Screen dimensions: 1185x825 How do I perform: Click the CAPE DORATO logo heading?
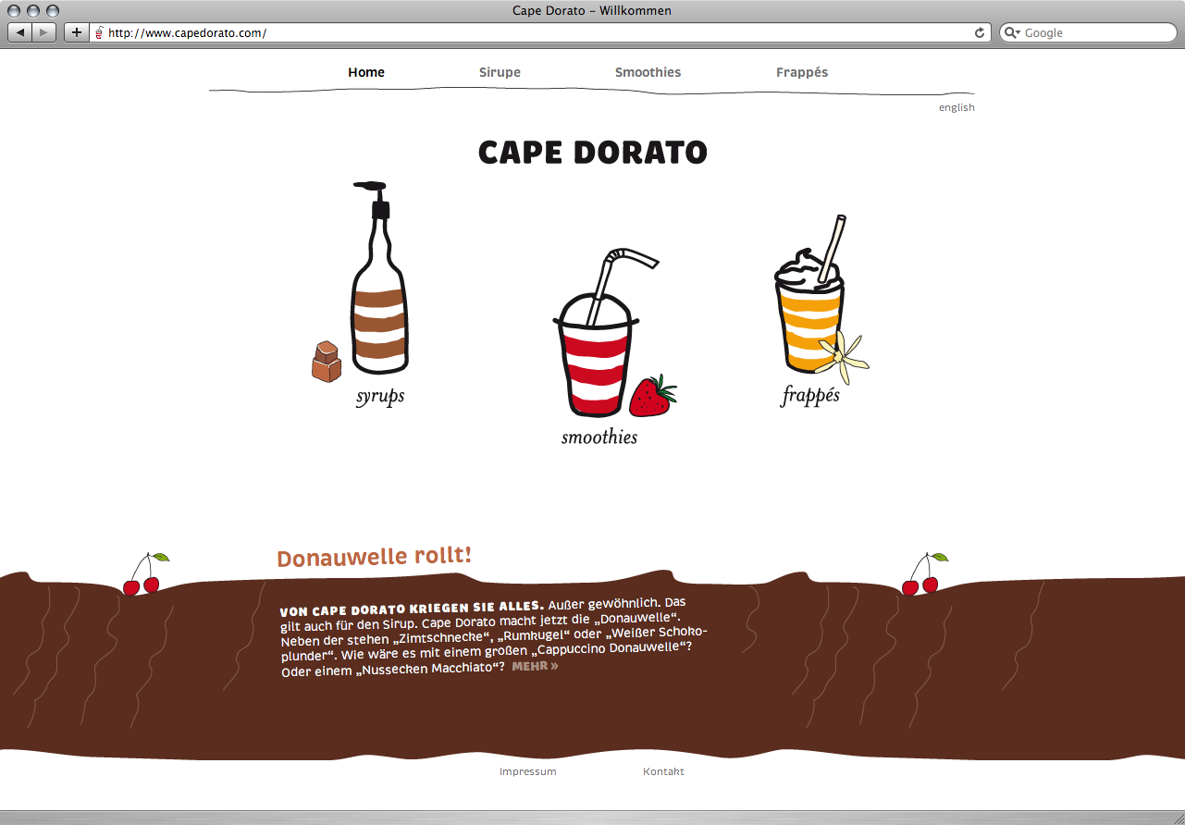pyautogui.click(x=593, y=153)
